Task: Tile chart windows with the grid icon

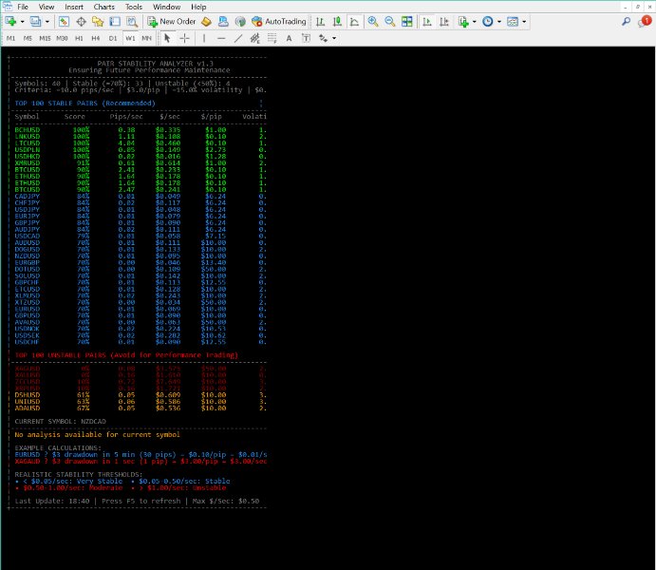Action: (406, 21)
